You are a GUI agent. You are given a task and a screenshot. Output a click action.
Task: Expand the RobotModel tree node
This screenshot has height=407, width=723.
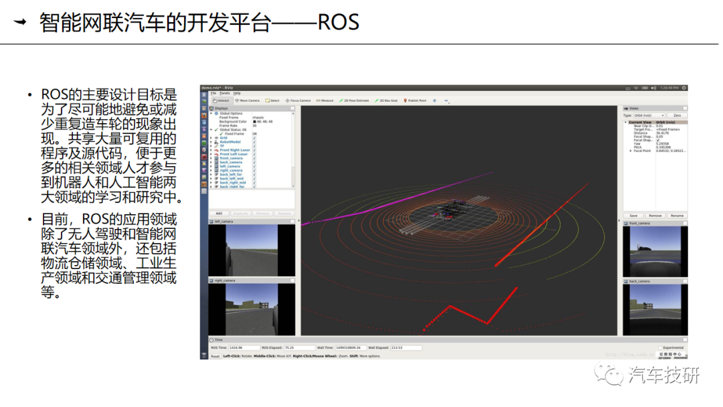(211, 142)
